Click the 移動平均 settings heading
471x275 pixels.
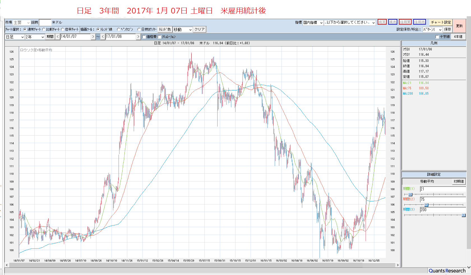click(427, 181)
